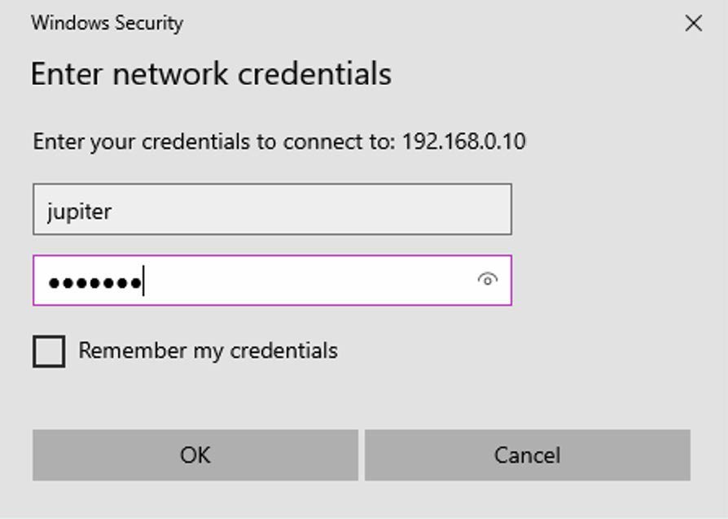
Task: Cancel the network credentials prompt
Action: point(527,455)
